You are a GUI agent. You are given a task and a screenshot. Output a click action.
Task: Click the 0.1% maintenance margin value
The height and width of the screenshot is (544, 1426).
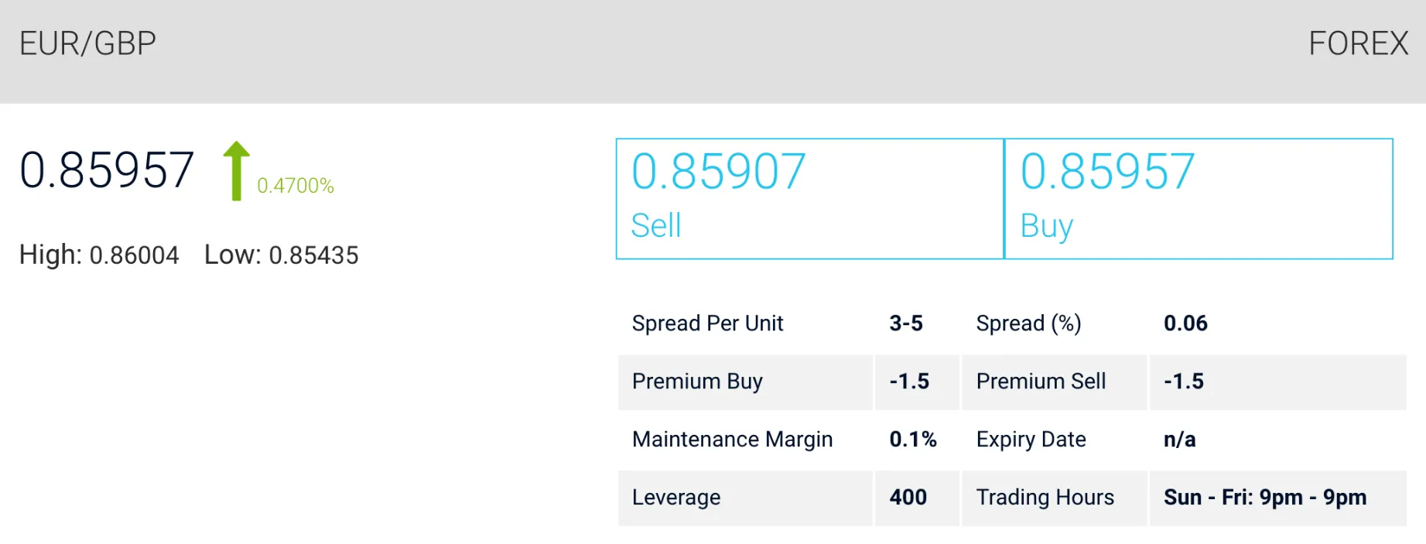coord(913,439)
